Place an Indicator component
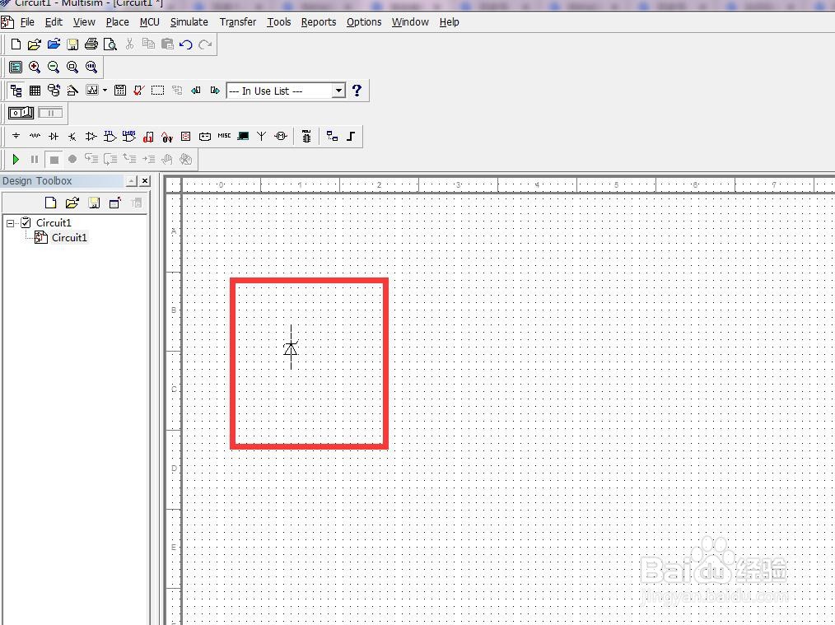Screen dimensions: 835x625 (186, 137)
